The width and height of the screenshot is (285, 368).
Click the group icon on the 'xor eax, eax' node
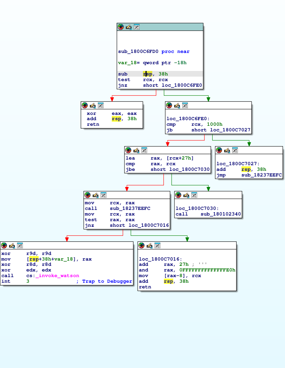100,106
